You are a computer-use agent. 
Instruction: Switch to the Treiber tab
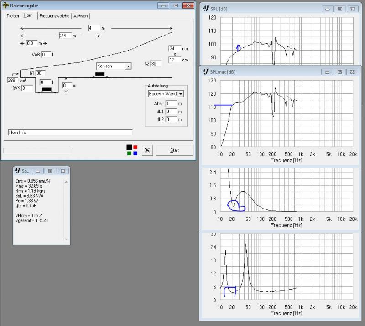[x=13, y=15]
